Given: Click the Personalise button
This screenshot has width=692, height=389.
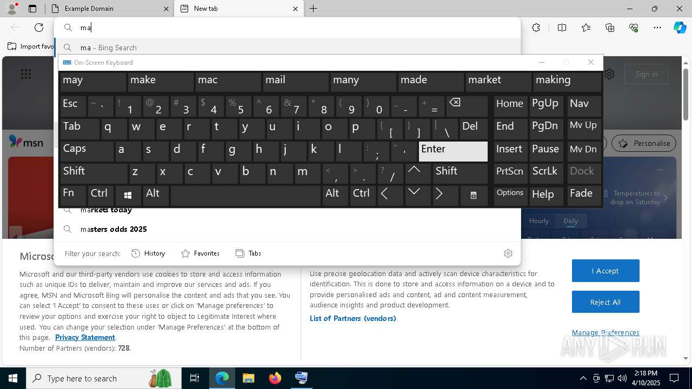Looking at the screenshot, I should click(644, 143).
